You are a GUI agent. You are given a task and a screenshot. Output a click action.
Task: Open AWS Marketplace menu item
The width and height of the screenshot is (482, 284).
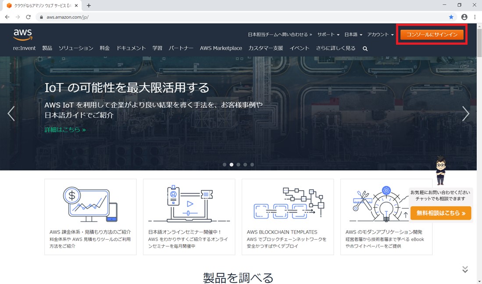[221, 48]
